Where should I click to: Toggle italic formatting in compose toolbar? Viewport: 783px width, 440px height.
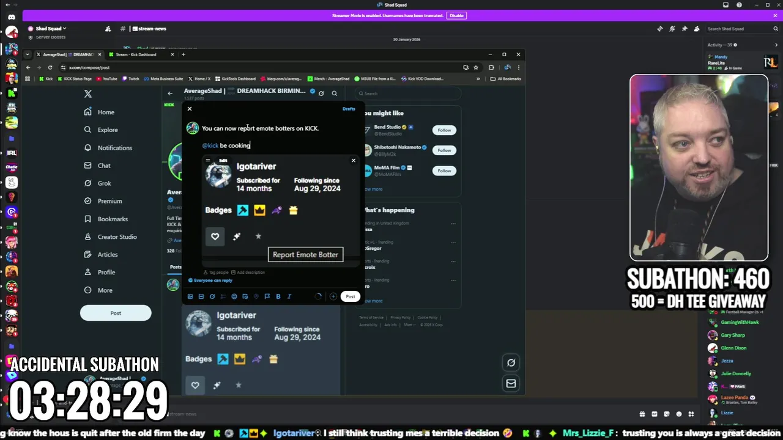tap(289, 296)
